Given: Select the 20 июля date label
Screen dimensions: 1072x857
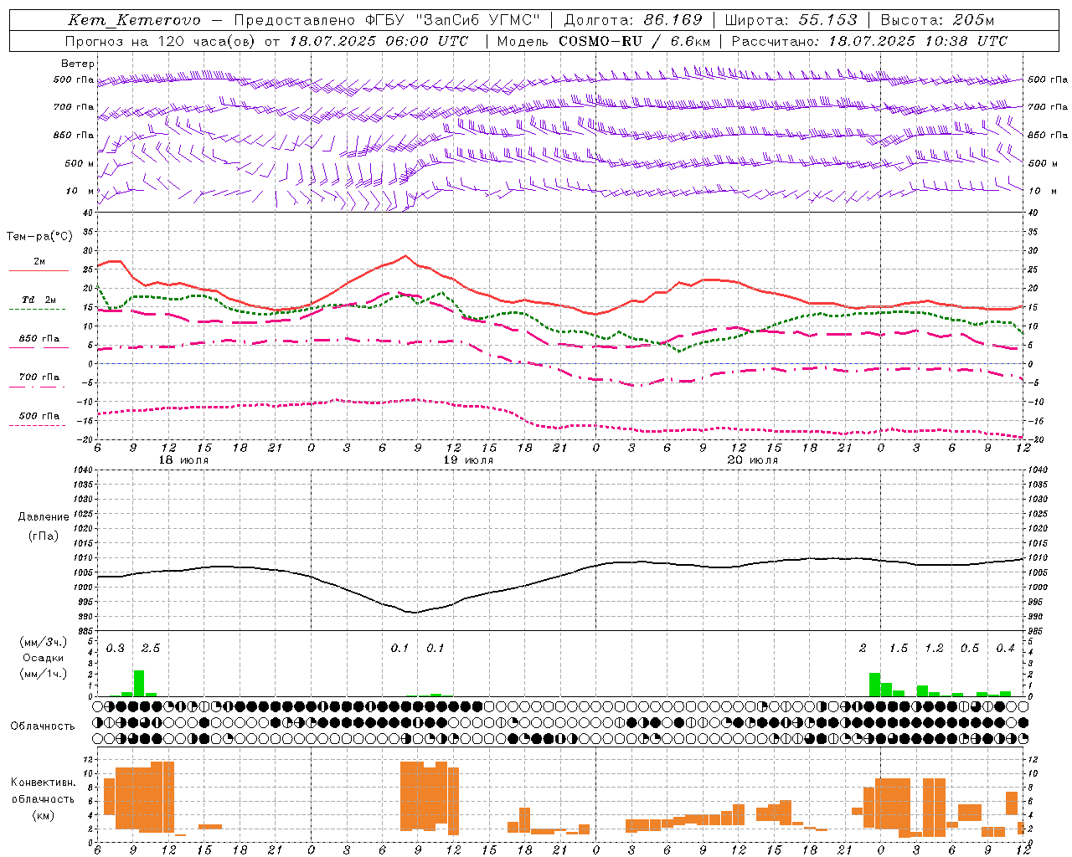Looking at the screenshot, I should click(x=752, y=460).
